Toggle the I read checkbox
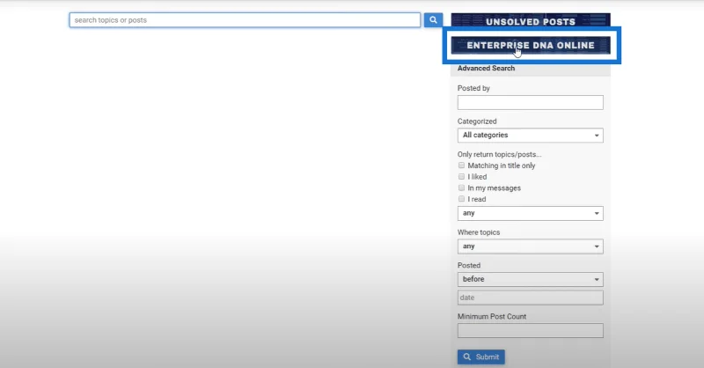This screenshot has width=704, height=368. coord(461,199)
